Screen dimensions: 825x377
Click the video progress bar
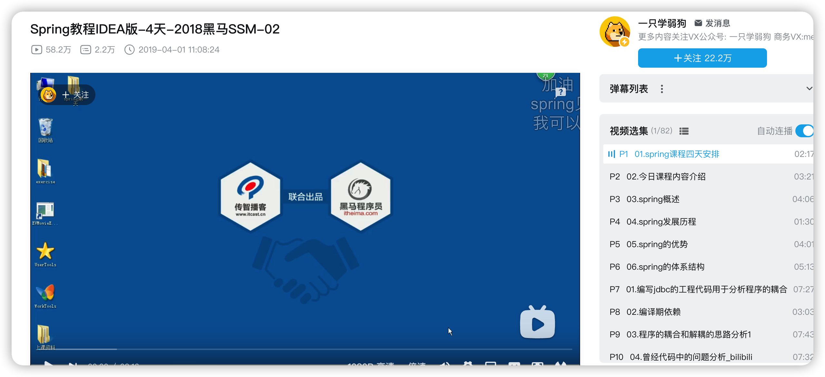(305, 349)
